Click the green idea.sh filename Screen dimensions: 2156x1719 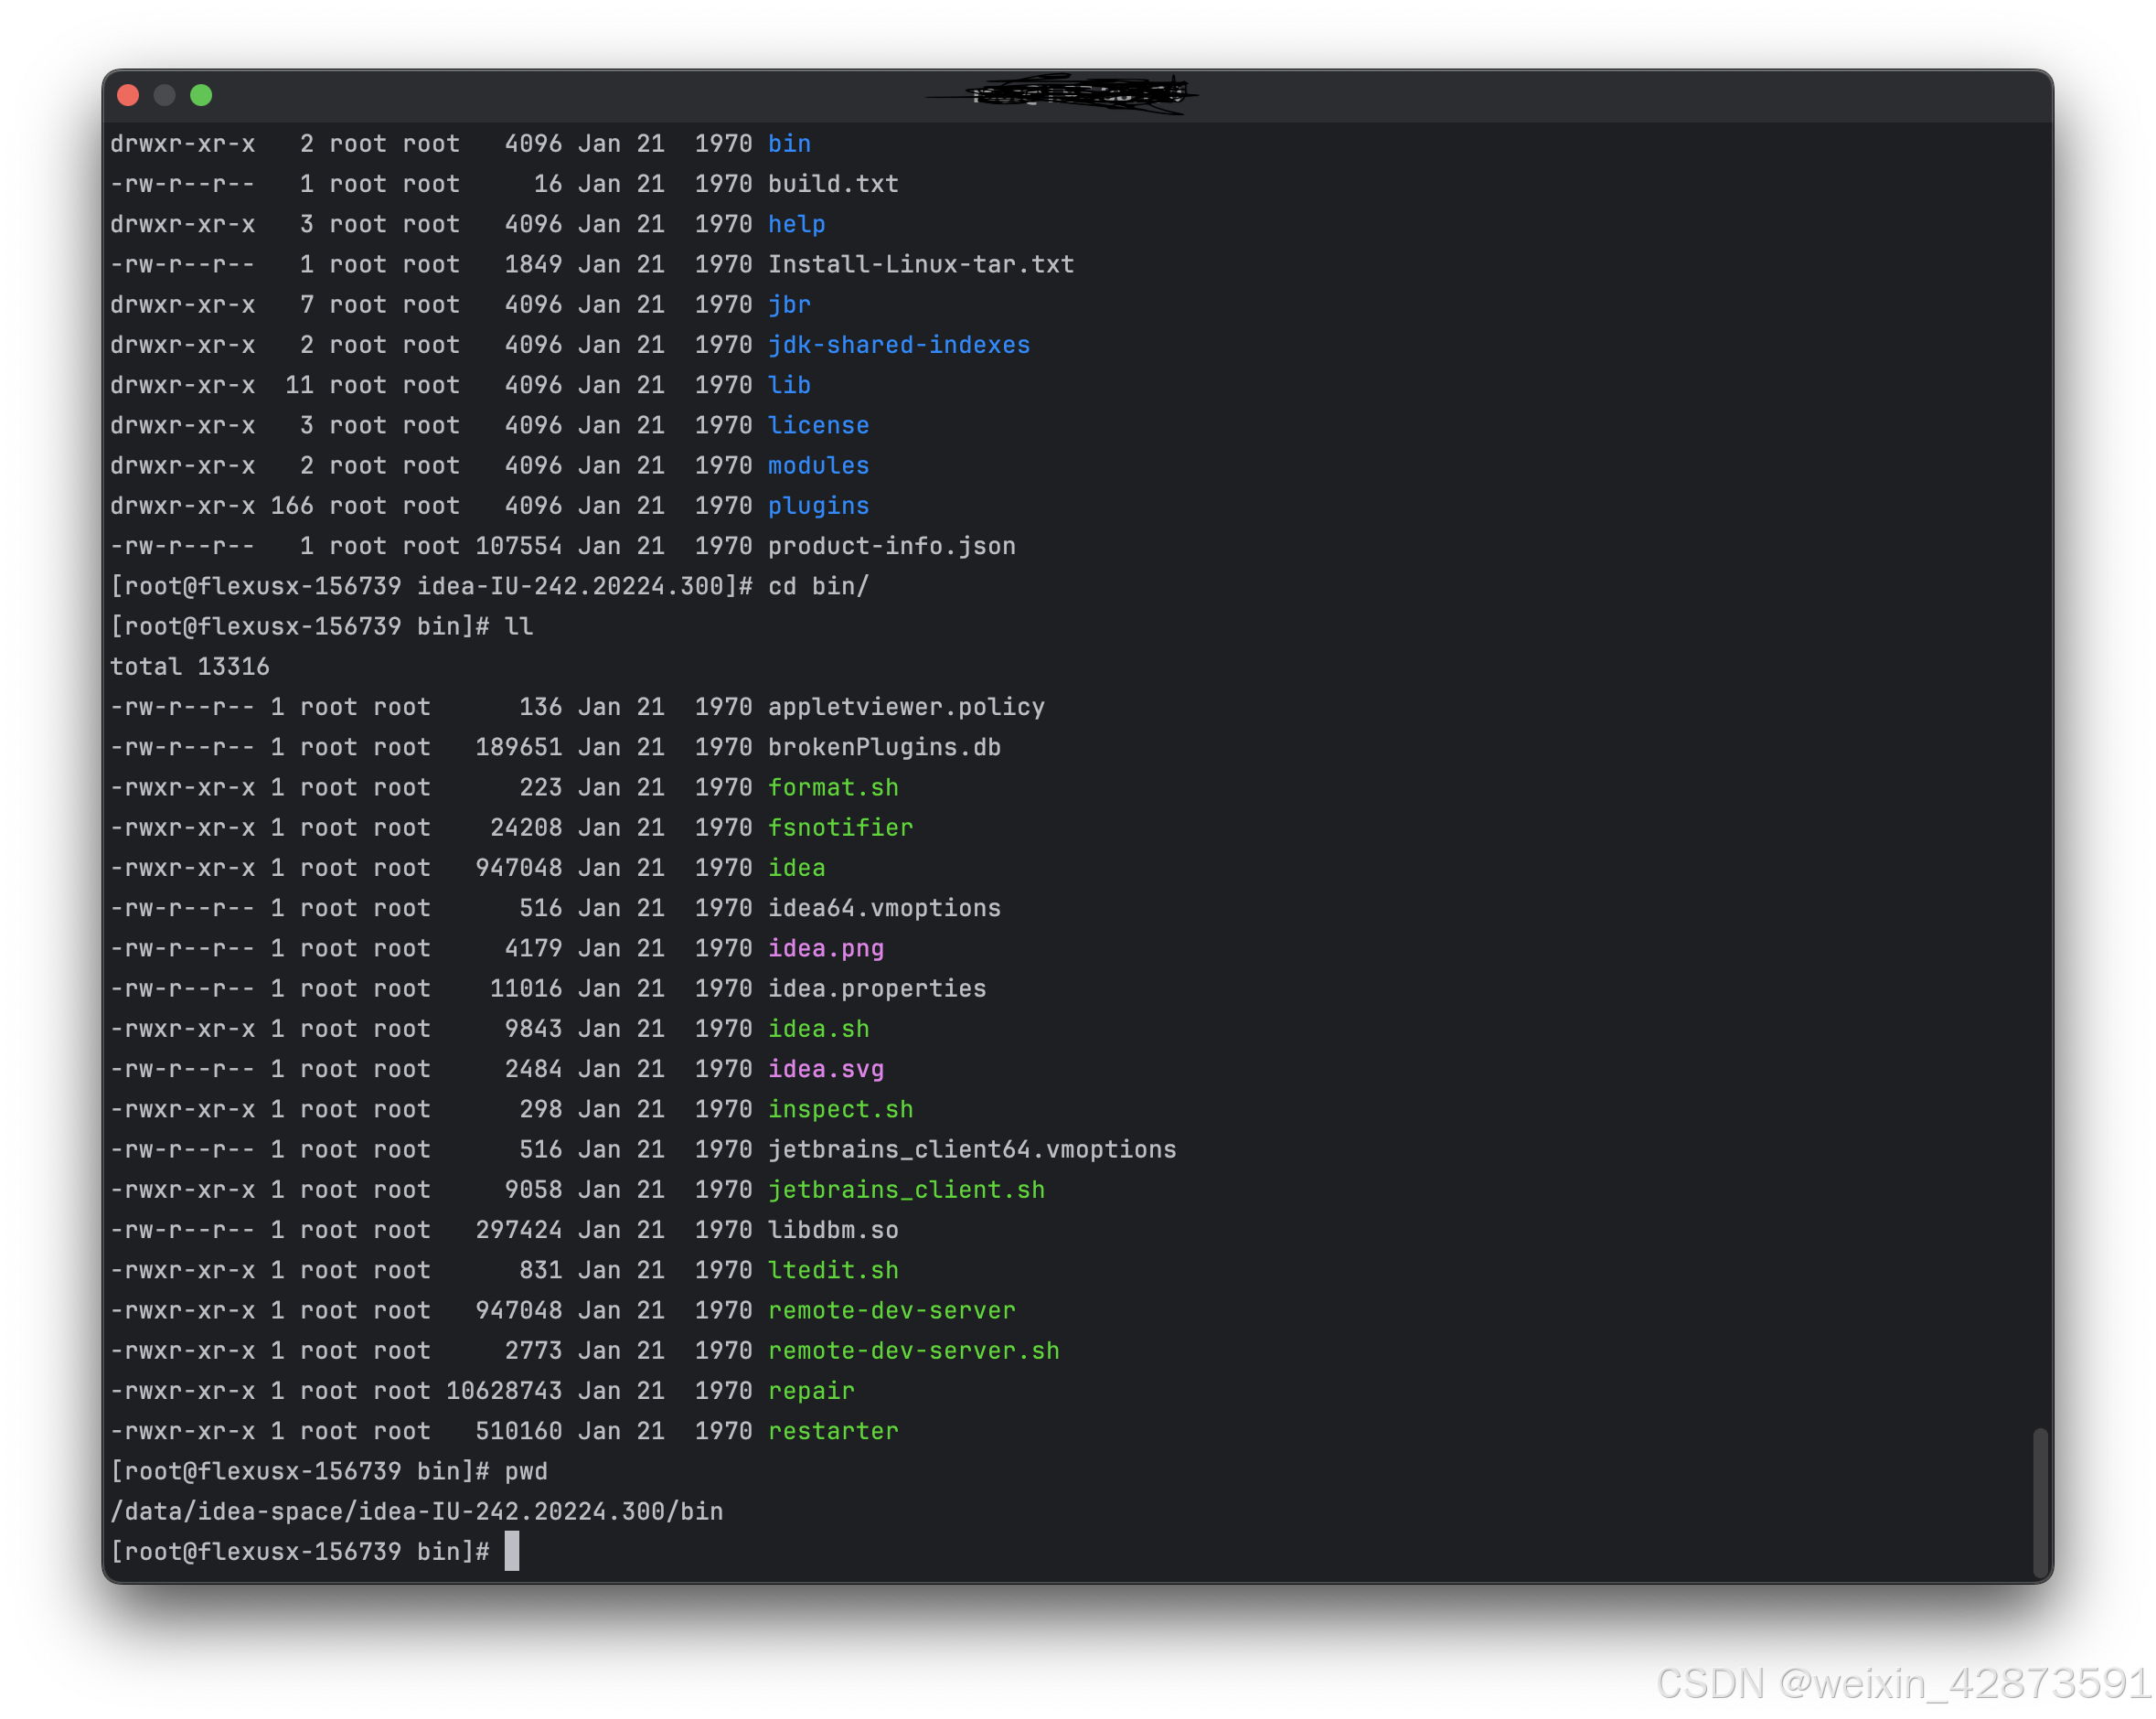pos(818,1029)
